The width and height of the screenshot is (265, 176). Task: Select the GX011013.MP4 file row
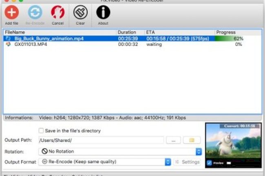pos(132,44)
